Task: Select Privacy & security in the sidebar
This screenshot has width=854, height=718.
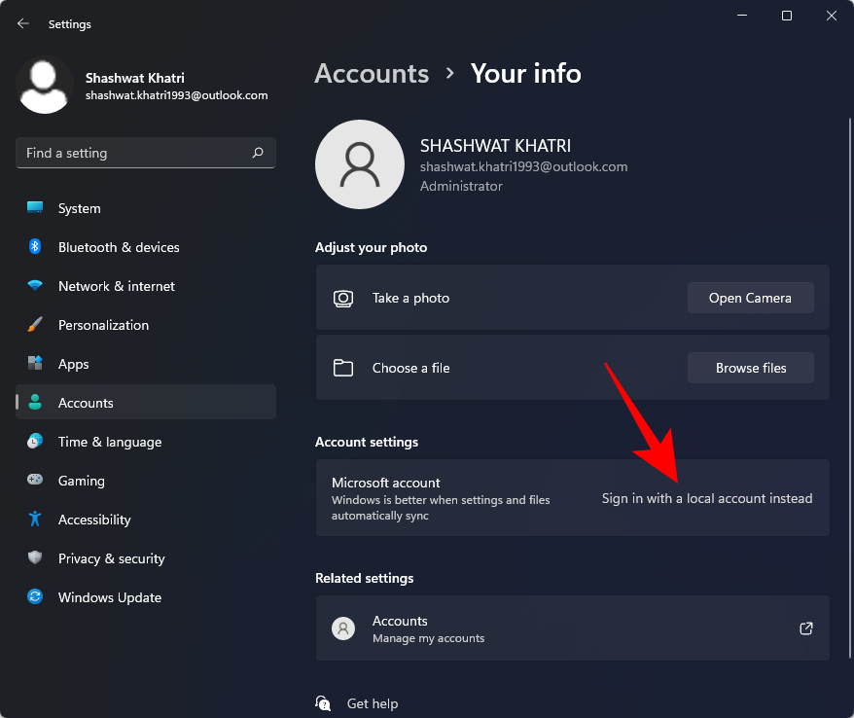Action: click(x=35, y=558)
